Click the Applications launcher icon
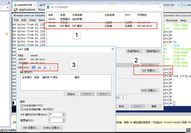This screenshot has height=133, width=191. click(16, 10)
